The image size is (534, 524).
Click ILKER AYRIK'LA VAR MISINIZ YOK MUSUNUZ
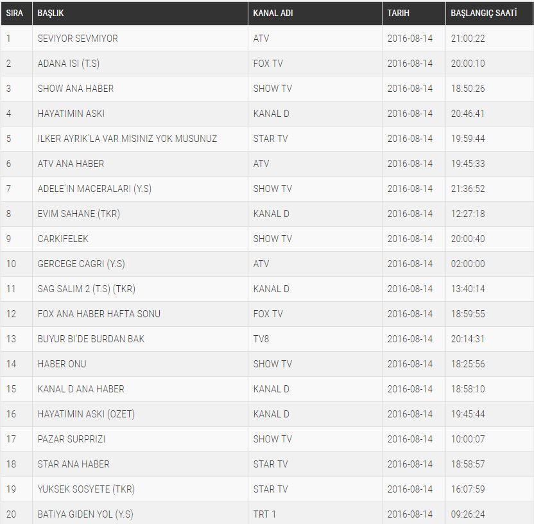coord(127,139)
